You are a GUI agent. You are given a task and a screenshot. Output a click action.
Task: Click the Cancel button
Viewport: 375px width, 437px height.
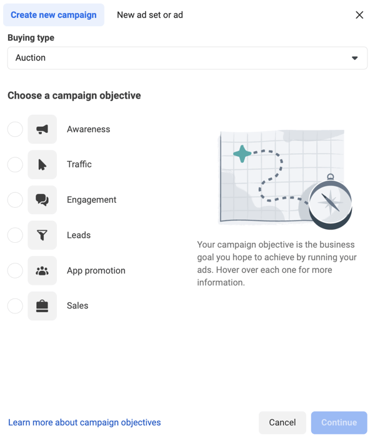pos(282,423)
